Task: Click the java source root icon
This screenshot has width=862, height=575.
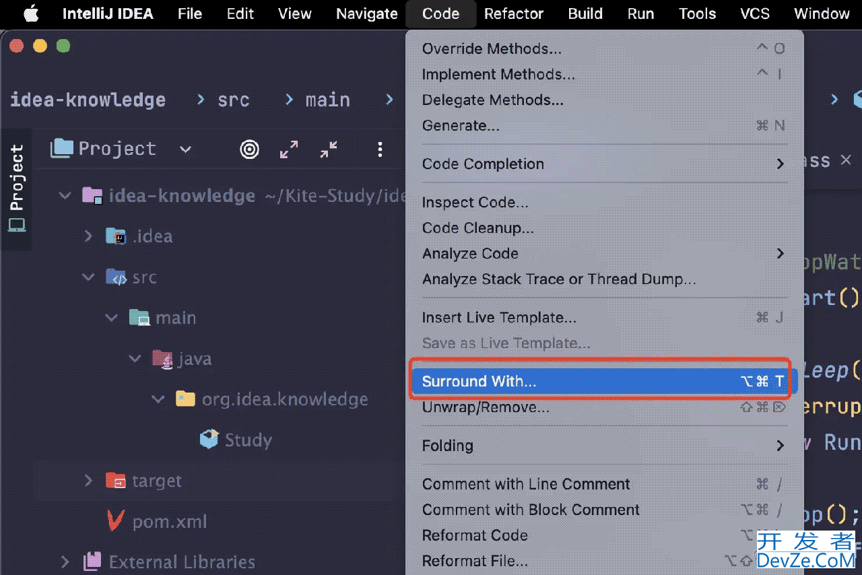Action: tap(162, 359)
